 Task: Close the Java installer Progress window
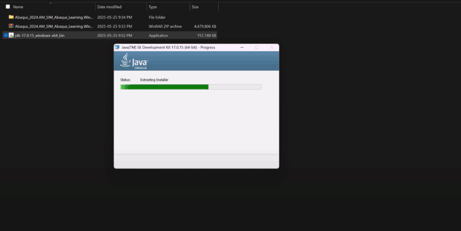pyautogui.click(x=271, y=47)
